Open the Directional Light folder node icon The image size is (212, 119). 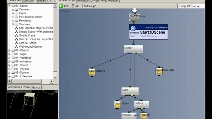159,71
